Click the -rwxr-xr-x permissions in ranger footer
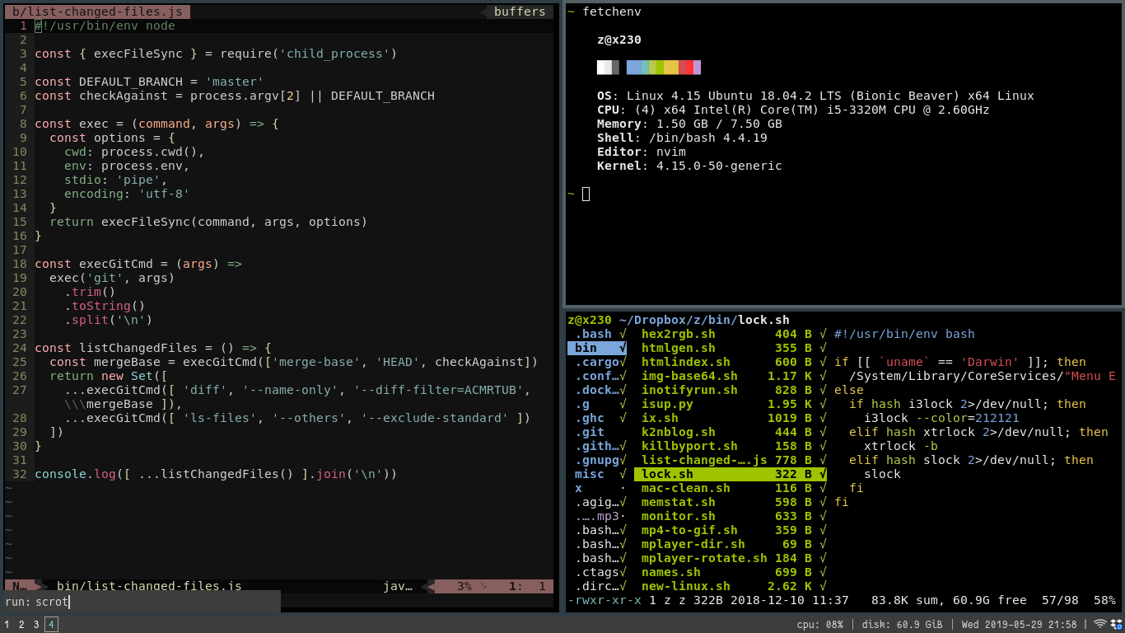Image resolution: width=1125 pixels, height=633 pixels. (x=605, y=600)
